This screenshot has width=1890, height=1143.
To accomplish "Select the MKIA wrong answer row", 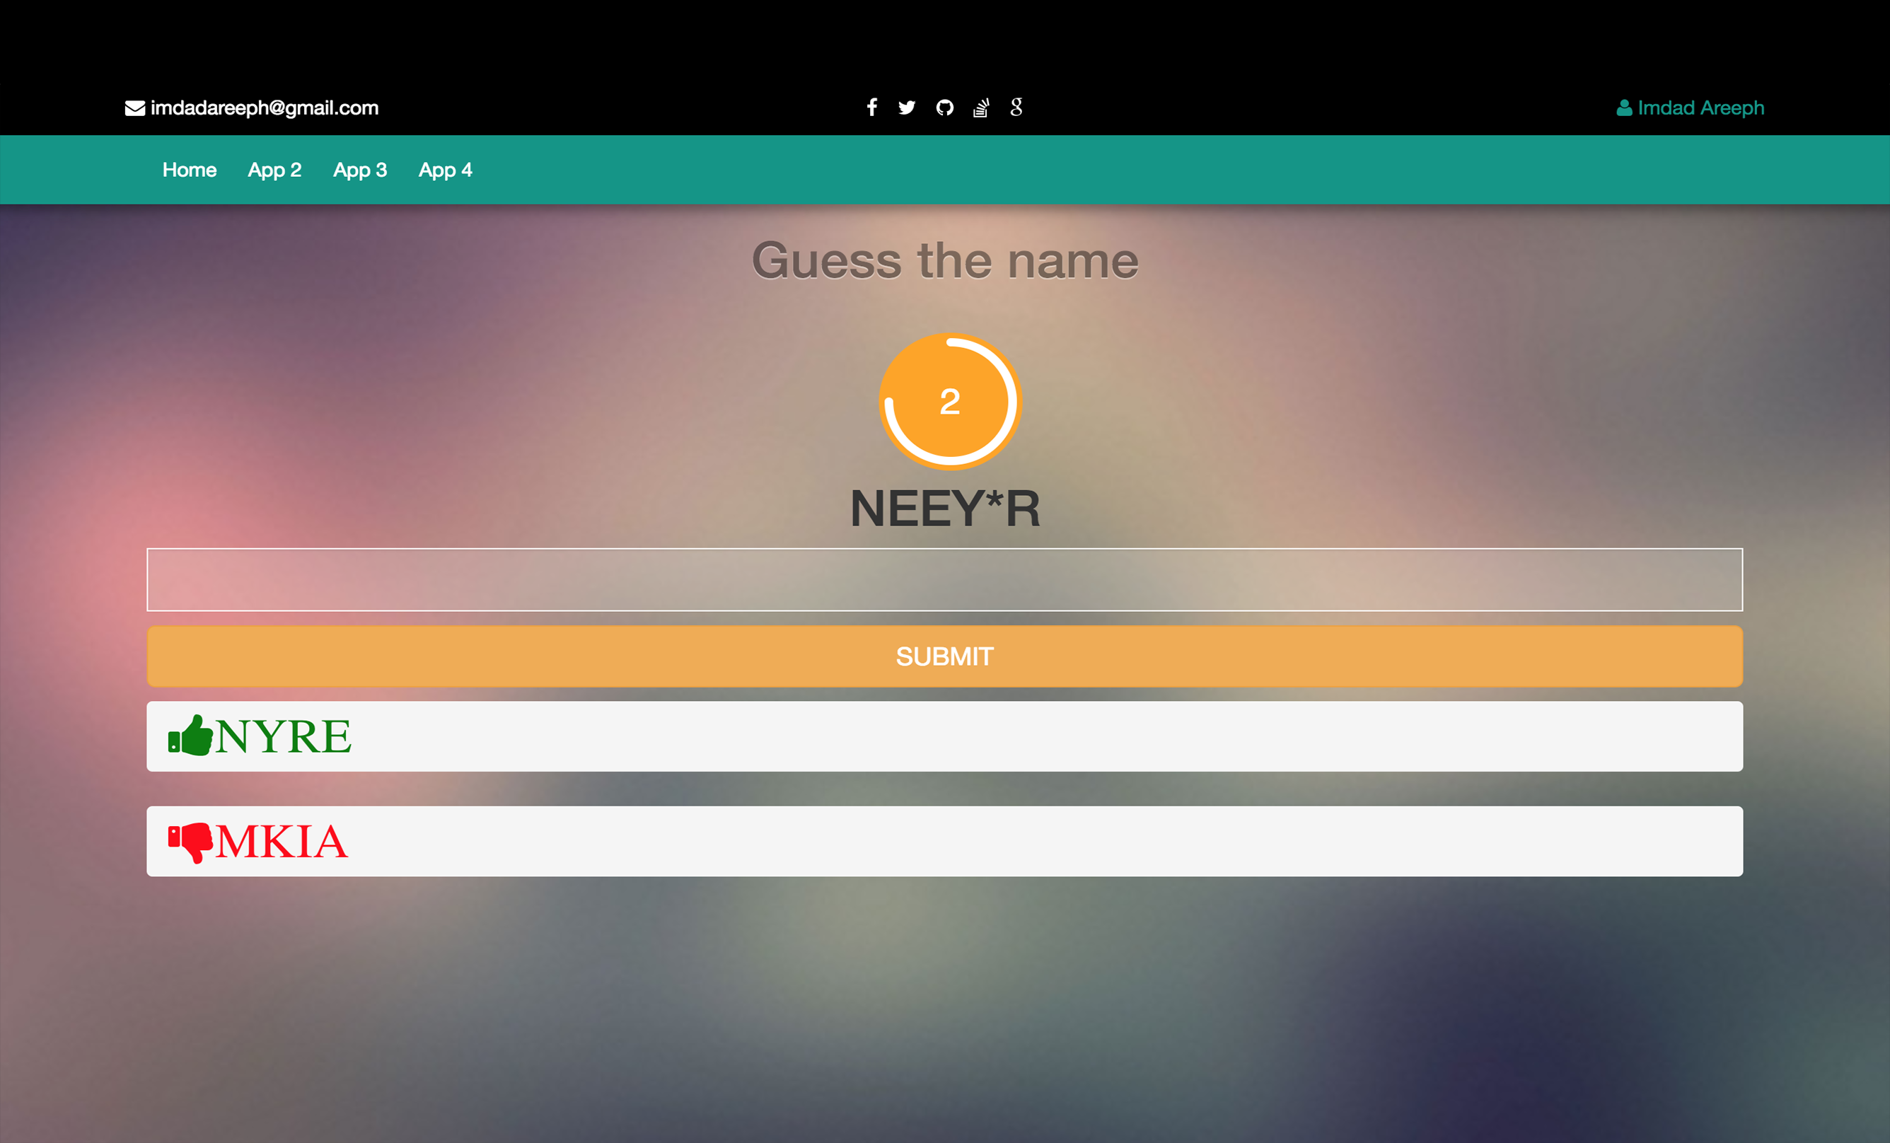I will [944, 841].
